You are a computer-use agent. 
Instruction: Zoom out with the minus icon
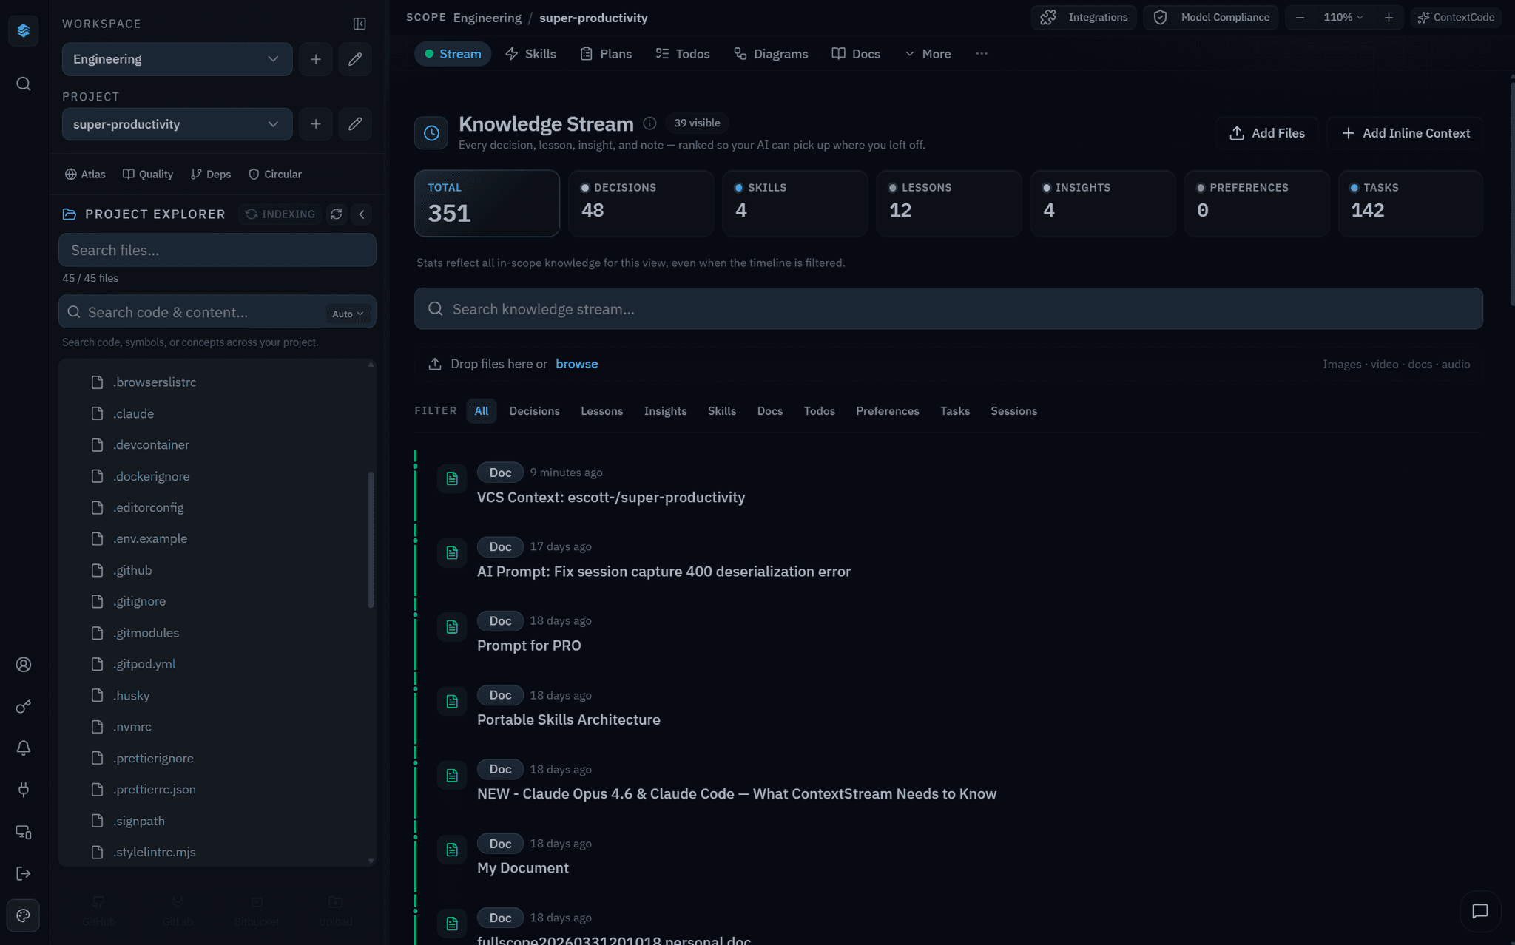1300,17
